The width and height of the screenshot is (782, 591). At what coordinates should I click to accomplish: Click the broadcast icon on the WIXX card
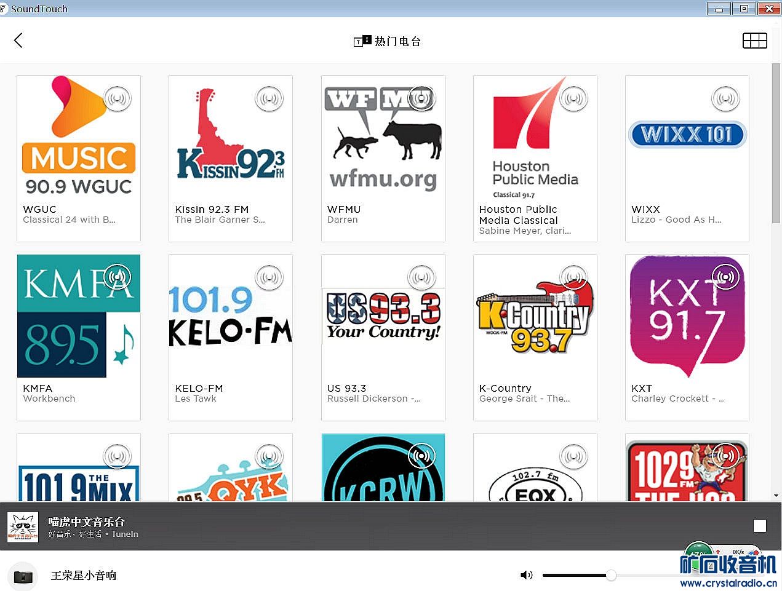725,98
